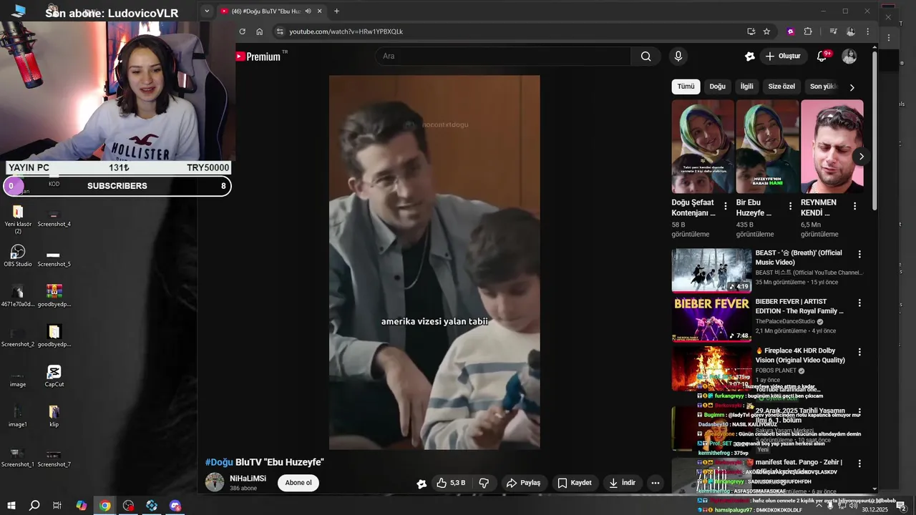Open options for Bir Ebu Huzeyfe short
Image resolution: width=916 pixels, height=515 pixels.
coord(790,206)
